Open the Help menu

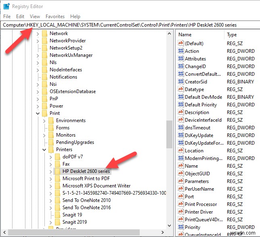coord(75,17)
